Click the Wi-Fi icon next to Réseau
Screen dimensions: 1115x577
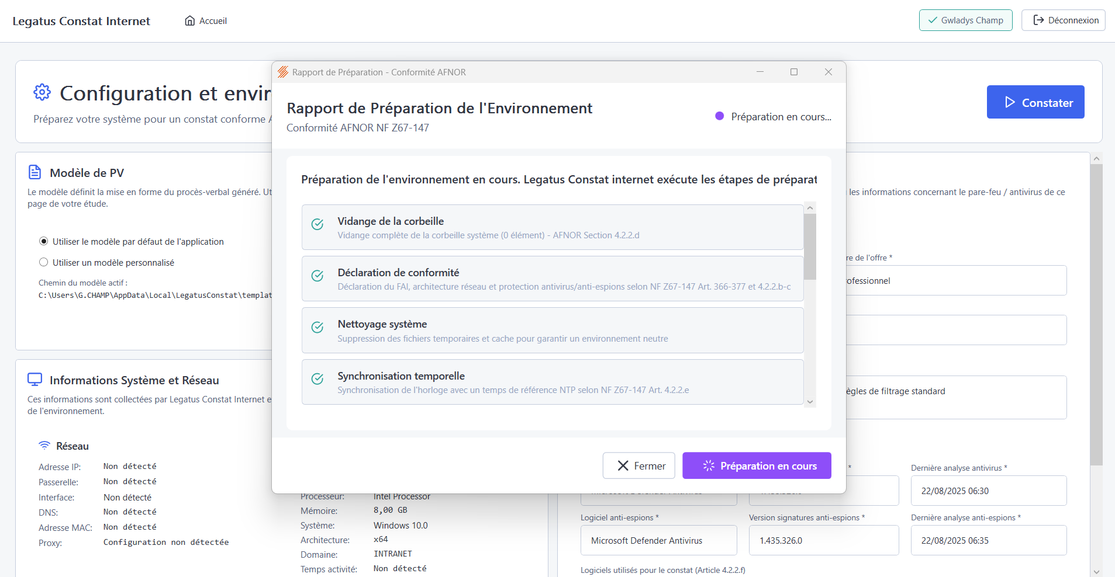(x=44, y=446)
